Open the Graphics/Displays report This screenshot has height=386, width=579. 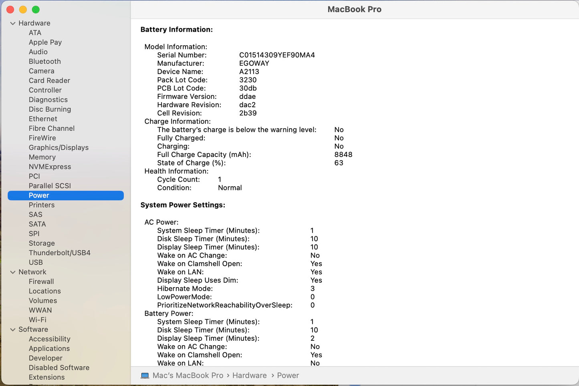59,147
